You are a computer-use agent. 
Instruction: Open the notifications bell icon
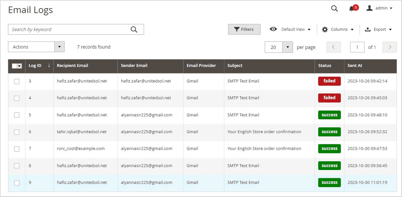pos(352,9)
